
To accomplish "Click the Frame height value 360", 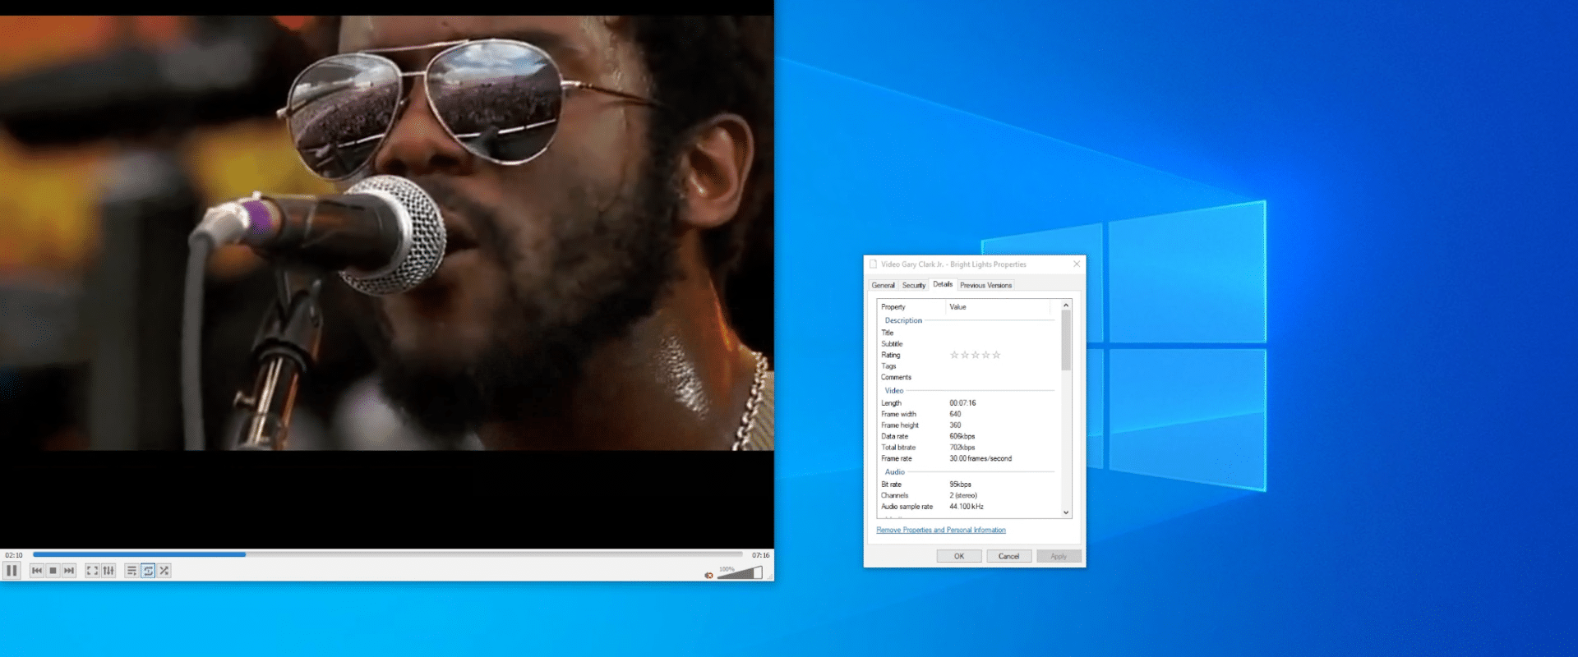I will point(955,425).
